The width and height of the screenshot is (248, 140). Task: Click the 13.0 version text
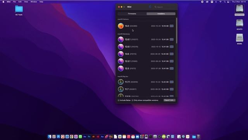pyautogui.click(x=127, y=26)
